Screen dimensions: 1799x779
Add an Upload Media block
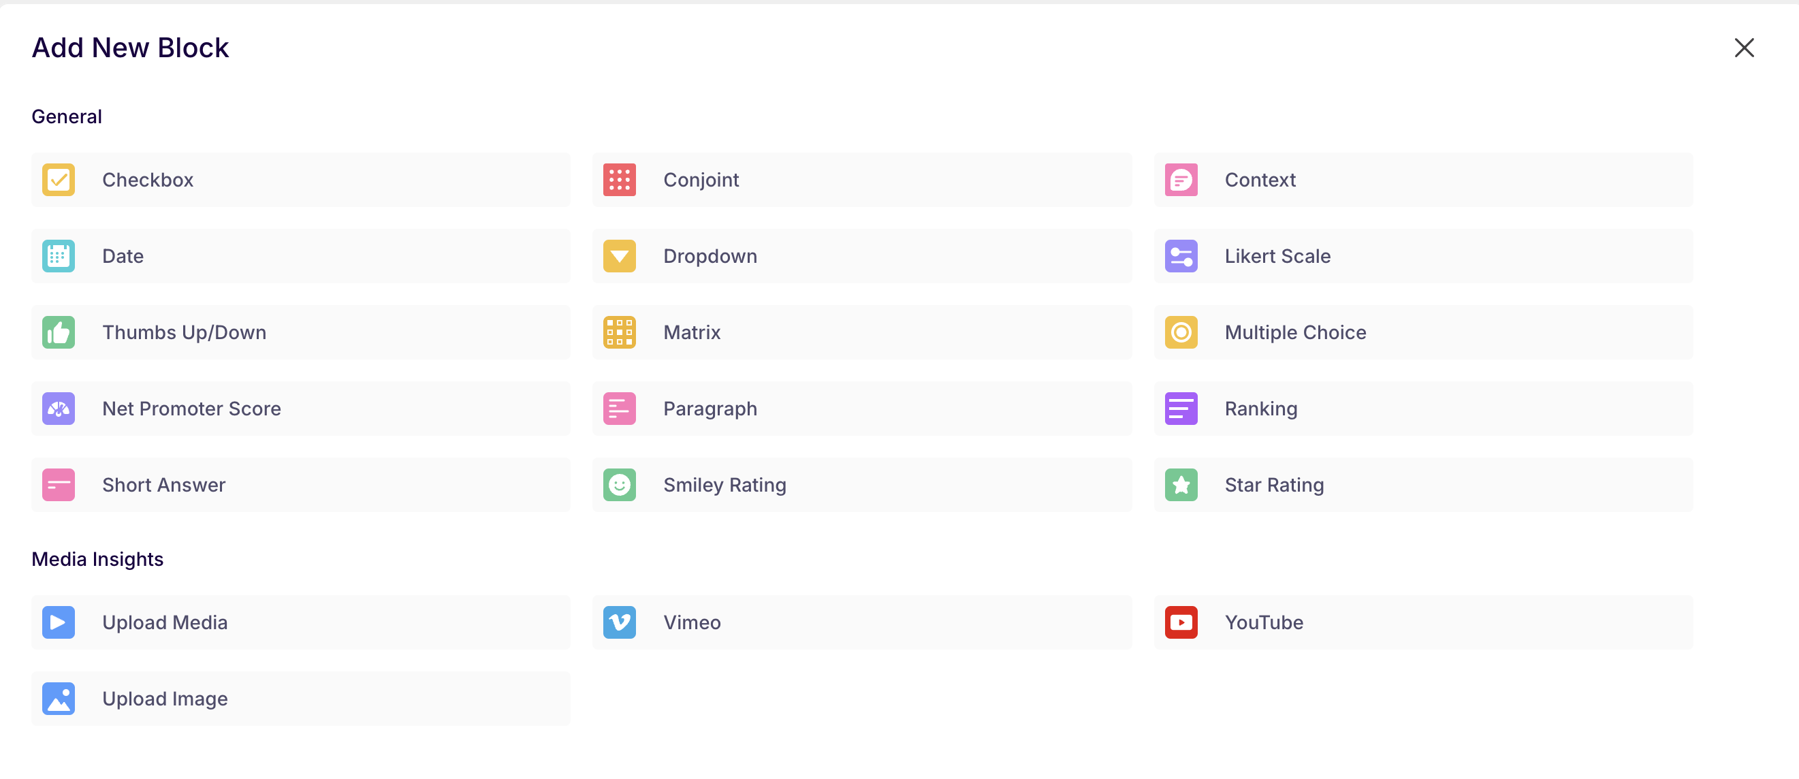[x=301, y=622]
